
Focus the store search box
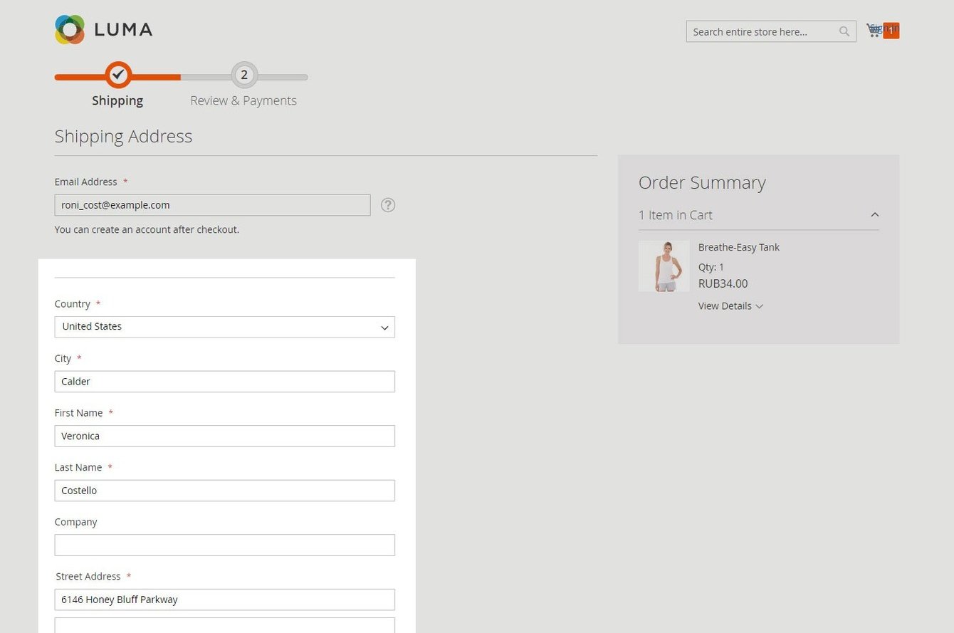(x=762, y=31)
